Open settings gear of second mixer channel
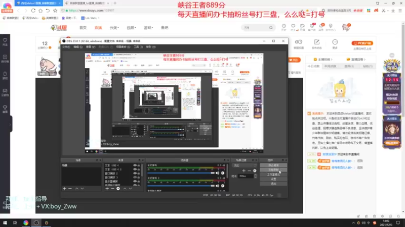 [223, 186]
